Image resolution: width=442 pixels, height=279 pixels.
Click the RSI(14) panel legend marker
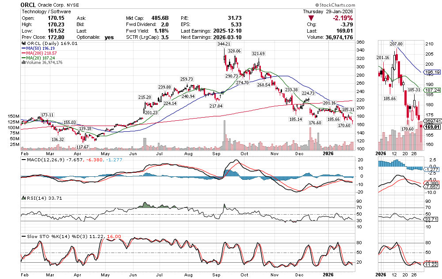(23, 198)
